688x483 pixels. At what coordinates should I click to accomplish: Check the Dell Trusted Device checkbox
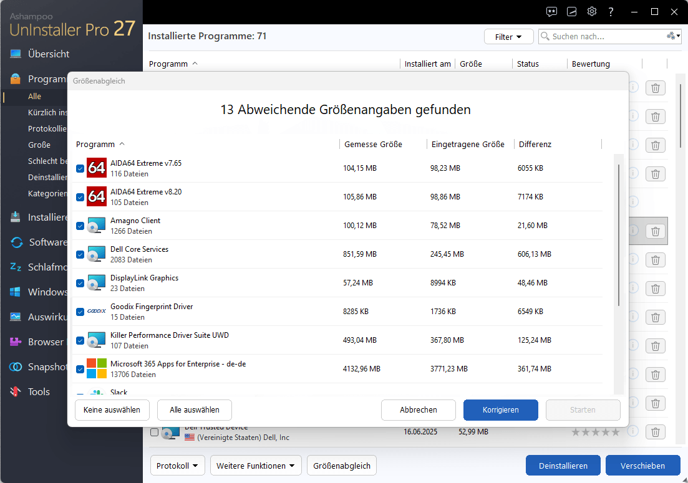tap(154, 432)
